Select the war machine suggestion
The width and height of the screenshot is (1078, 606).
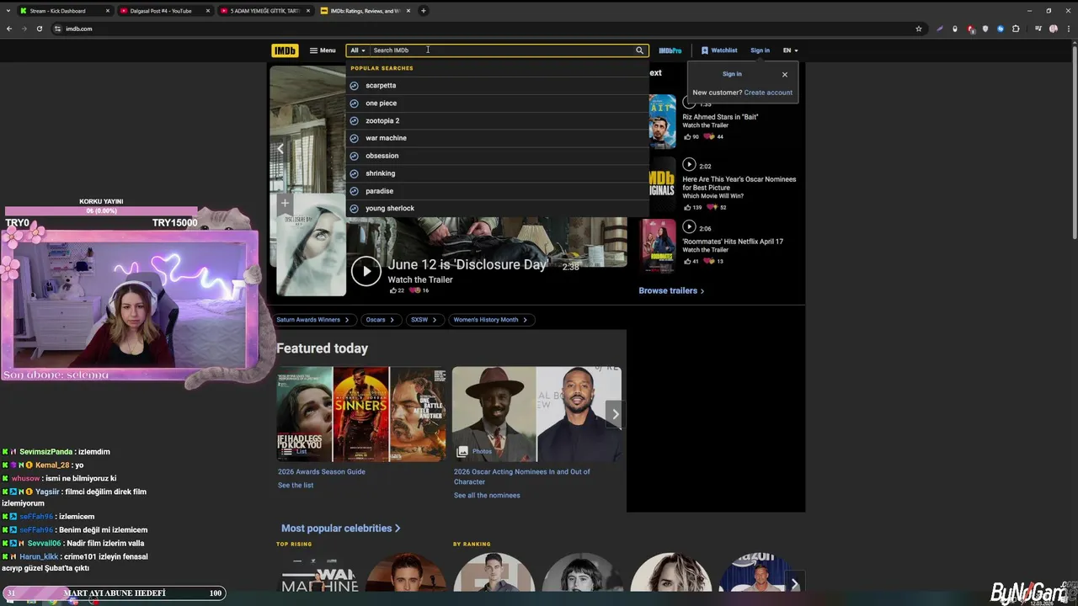pyautogui.click(x=497, y=138)
